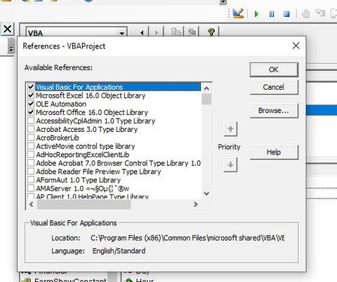Select the Visual Basic For Applications row
Screen dimensions: 337x282
(118, 87)
